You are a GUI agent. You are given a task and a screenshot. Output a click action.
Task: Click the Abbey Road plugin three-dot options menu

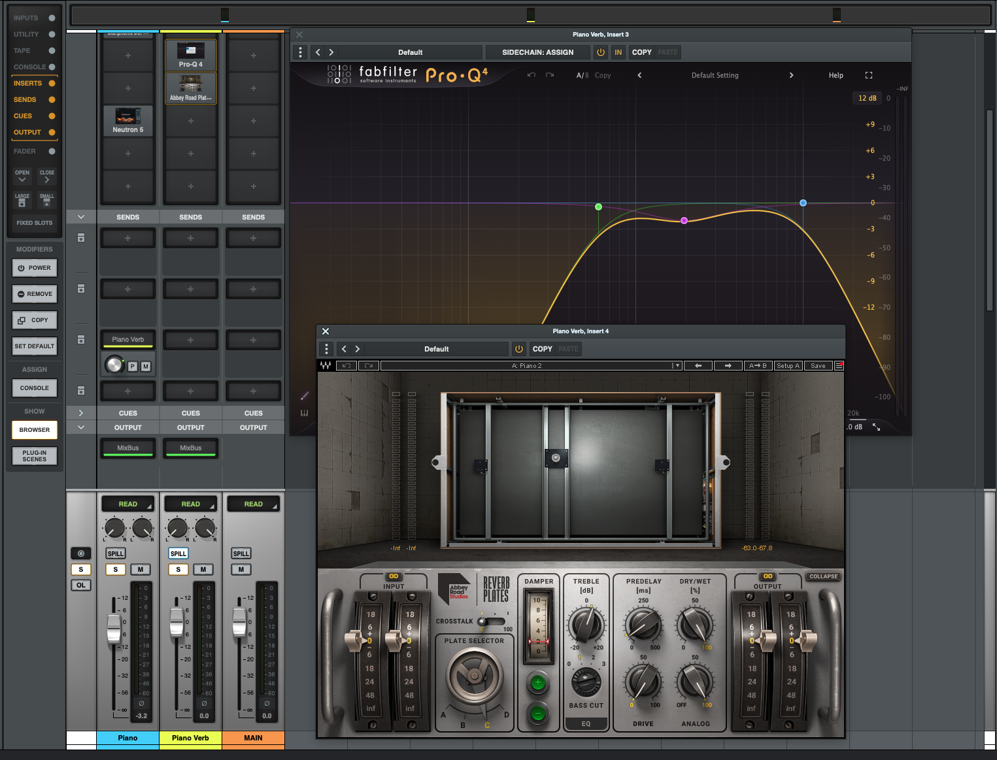(326, 349)
